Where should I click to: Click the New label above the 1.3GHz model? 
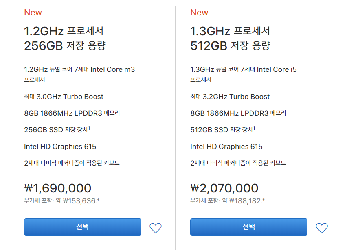pyautogui.click(x=199, y=13)
